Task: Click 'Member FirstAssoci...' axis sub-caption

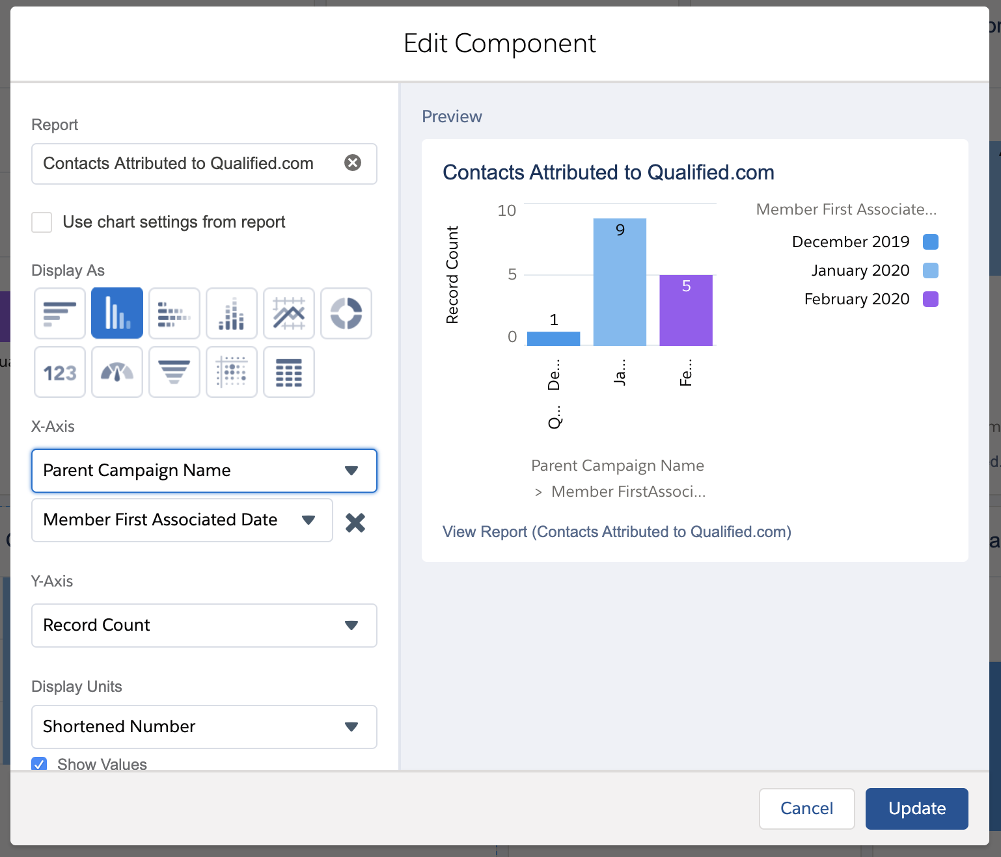Action: tap(628, 492)
